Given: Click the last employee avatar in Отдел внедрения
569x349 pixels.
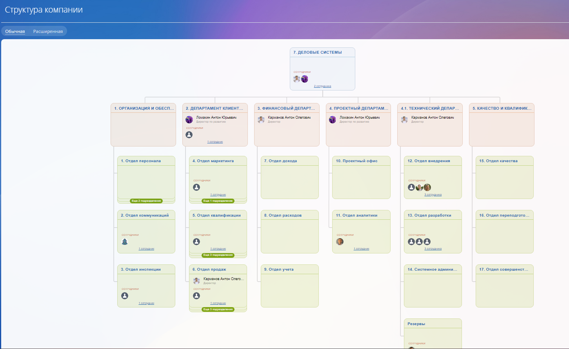Looking at the screenshot, I should coord(427,187).
